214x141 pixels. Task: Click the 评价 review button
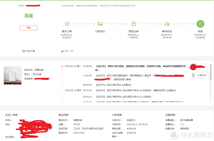pyautogui.click(x=29, y=28)
